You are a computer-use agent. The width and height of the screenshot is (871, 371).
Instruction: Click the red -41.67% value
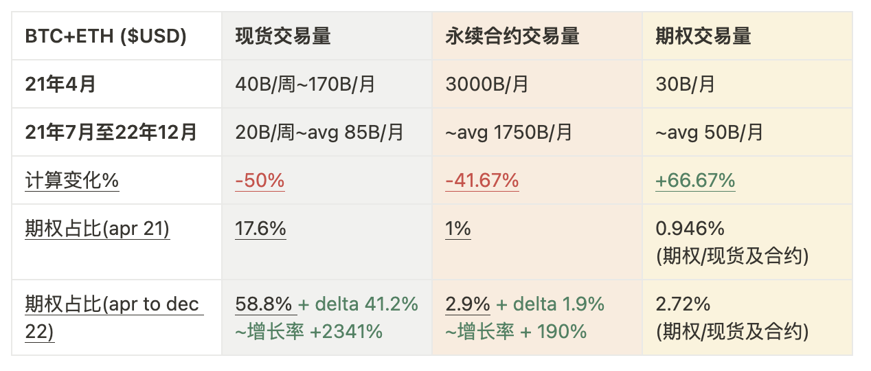[x=482, y=181]
